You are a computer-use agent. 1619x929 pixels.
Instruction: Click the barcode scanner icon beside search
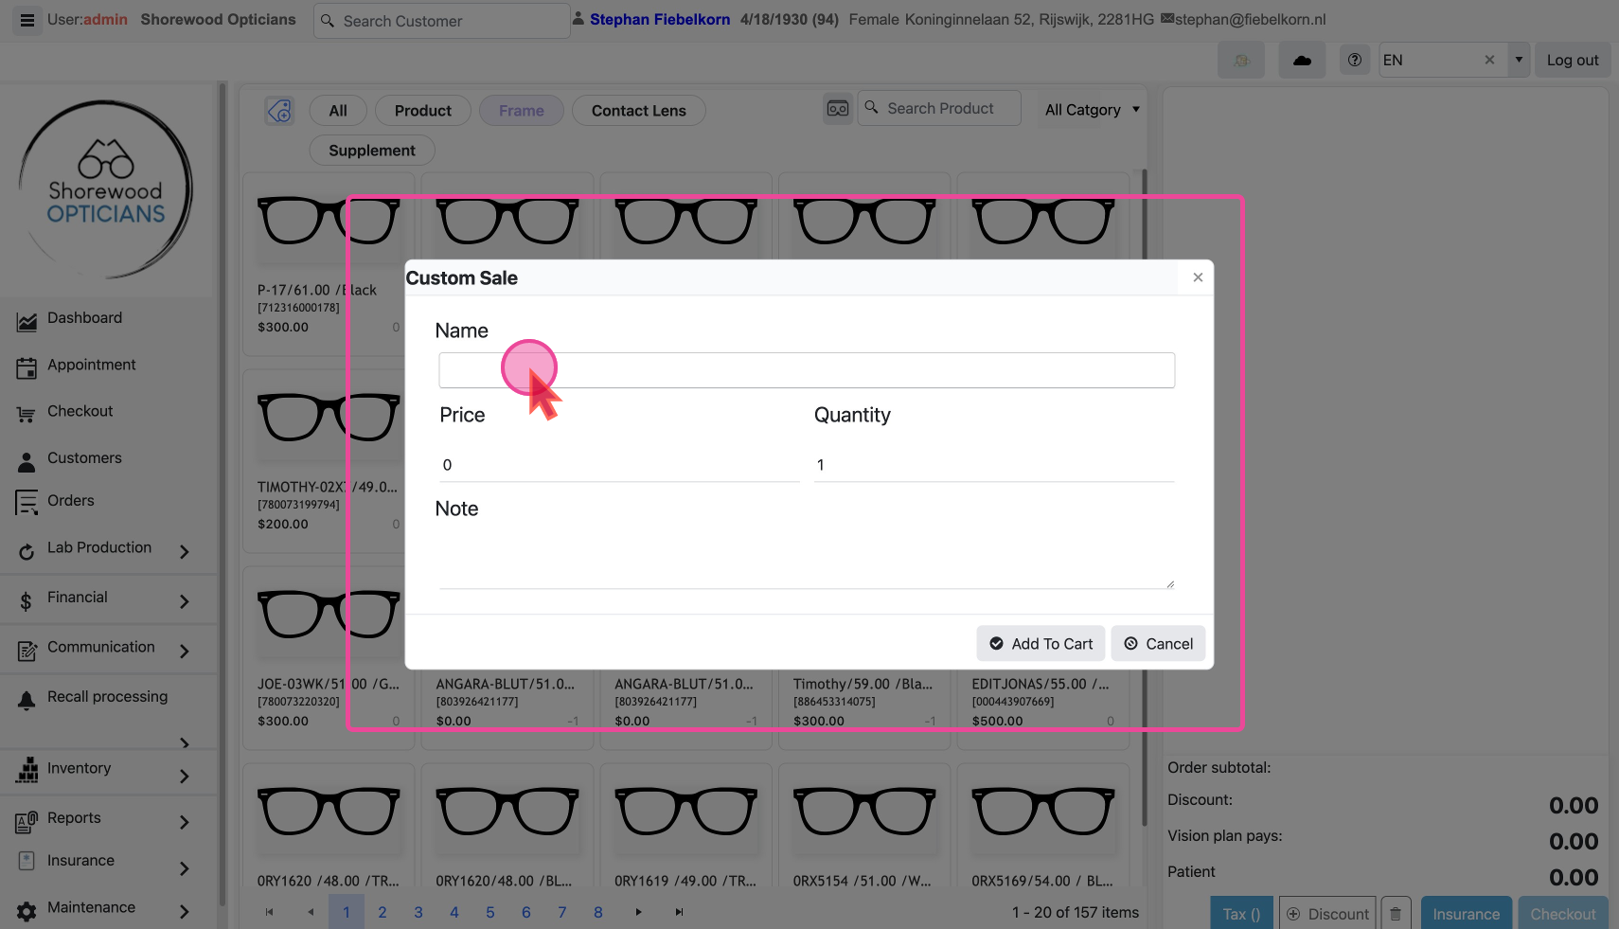(x=838, y=109)
